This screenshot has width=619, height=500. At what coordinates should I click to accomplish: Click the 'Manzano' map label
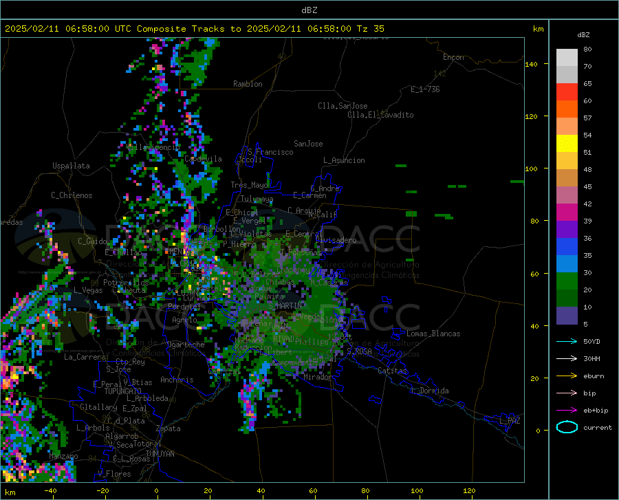(x=63, y=456)
